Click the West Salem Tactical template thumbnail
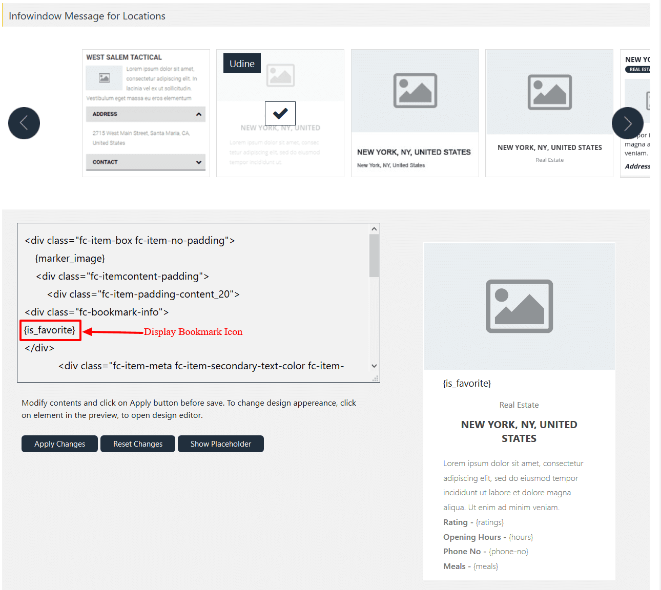This screenshot has width=661, height=590. tap(146, 113)
